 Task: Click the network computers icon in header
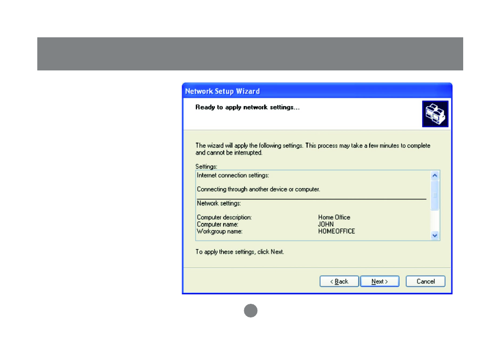[435, 114]
